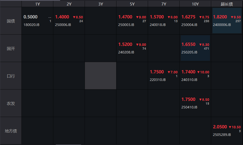Viewport: 243px width, 145px height.
Task: Click the 超长债 column header
Action: click(227, 4)
